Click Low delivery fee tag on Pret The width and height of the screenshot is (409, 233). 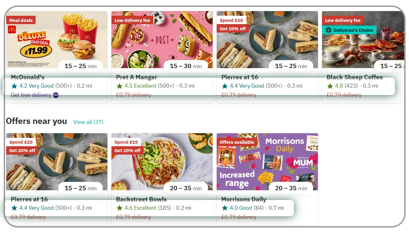click(x=132, y=20)
